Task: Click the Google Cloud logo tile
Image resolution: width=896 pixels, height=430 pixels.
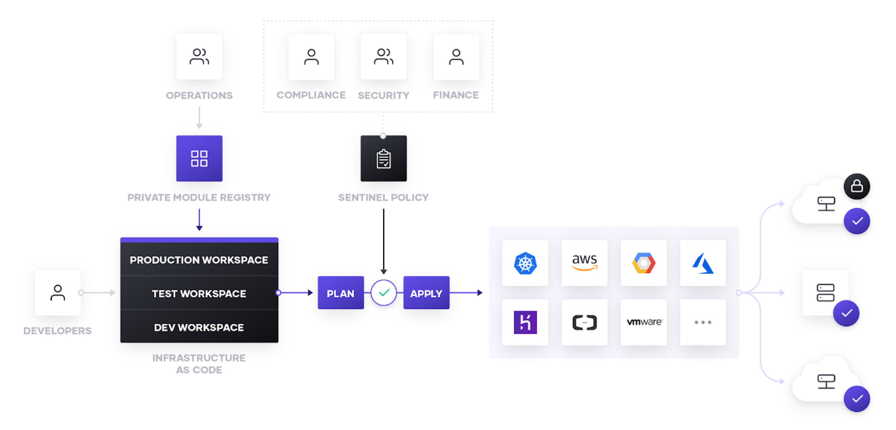Action: coord(643,263)
